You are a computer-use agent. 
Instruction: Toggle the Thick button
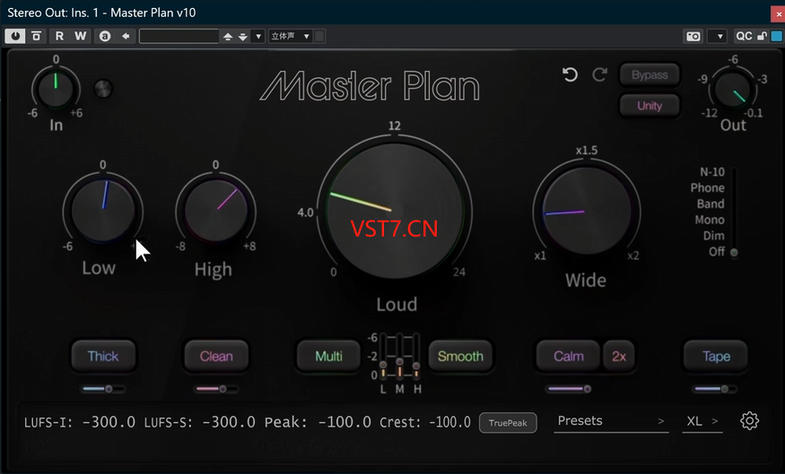(103, 356)
